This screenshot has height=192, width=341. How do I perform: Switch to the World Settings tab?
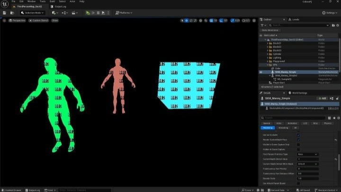(299, 93)
